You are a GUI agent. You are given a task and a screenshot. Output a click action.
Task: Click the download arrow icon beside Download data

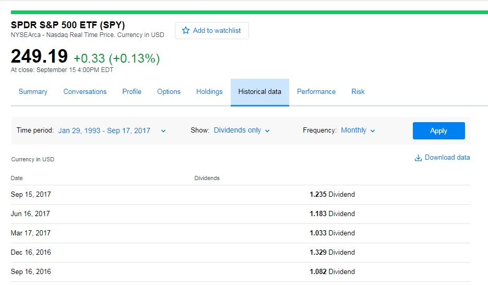click(418, 158)
